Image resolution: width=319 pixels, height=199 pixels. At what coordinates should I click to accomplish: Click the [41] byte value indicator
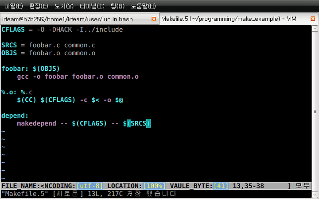221,186
